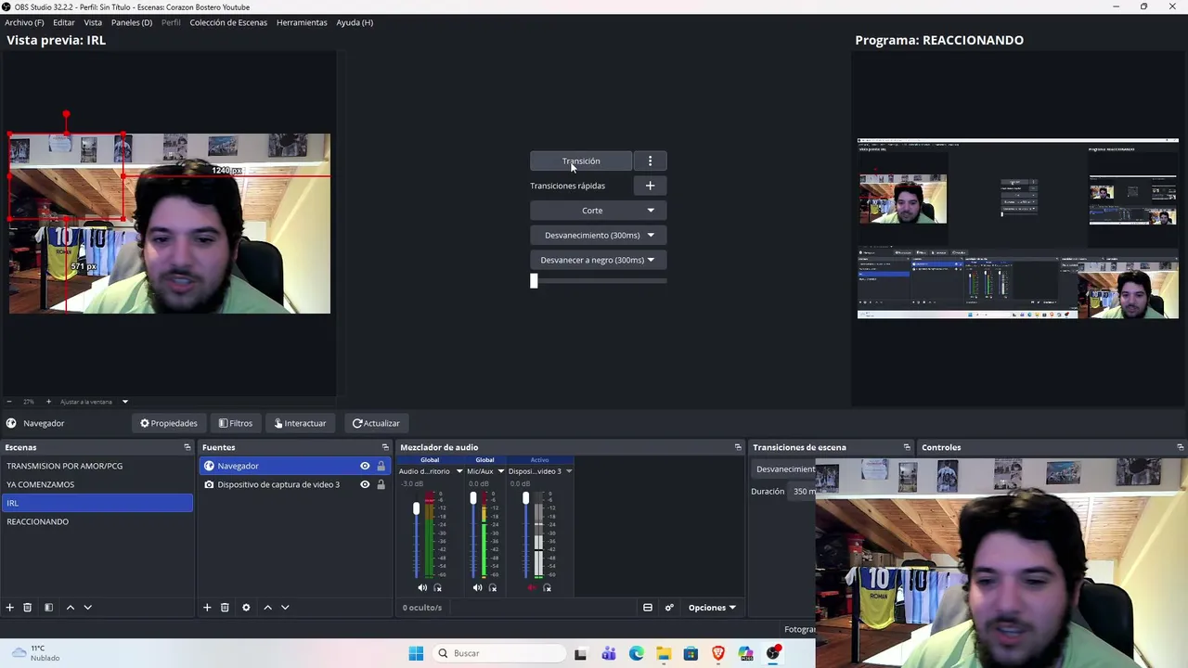Click the transition T-bar slider handle
Image resolution: width=1188 pixels, height=668 pixels.
(x=534, y=281)
